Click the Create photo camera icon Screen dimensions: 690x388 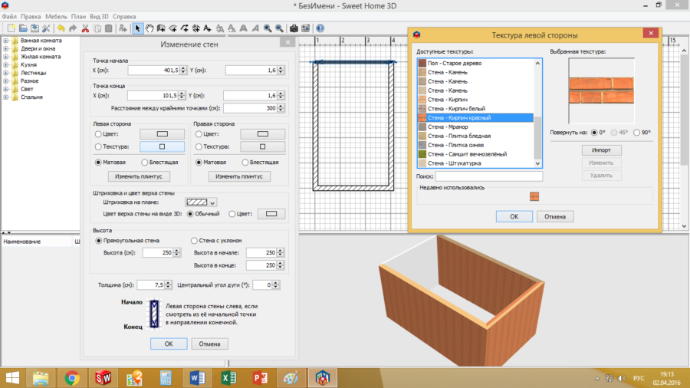coord(294,28)
